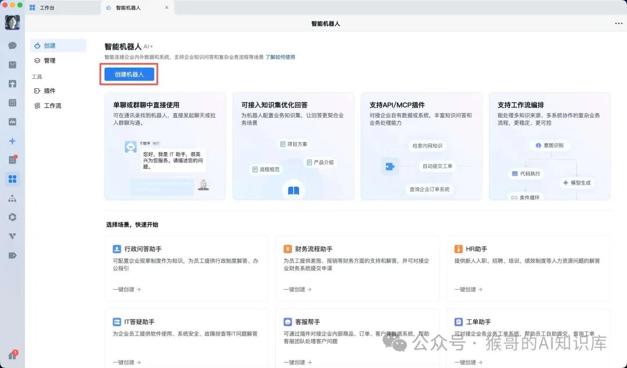The height and width of the screenshot is (368, 627).
Task: Click the gallery icon in the sidebar
Action: [12, 121]
